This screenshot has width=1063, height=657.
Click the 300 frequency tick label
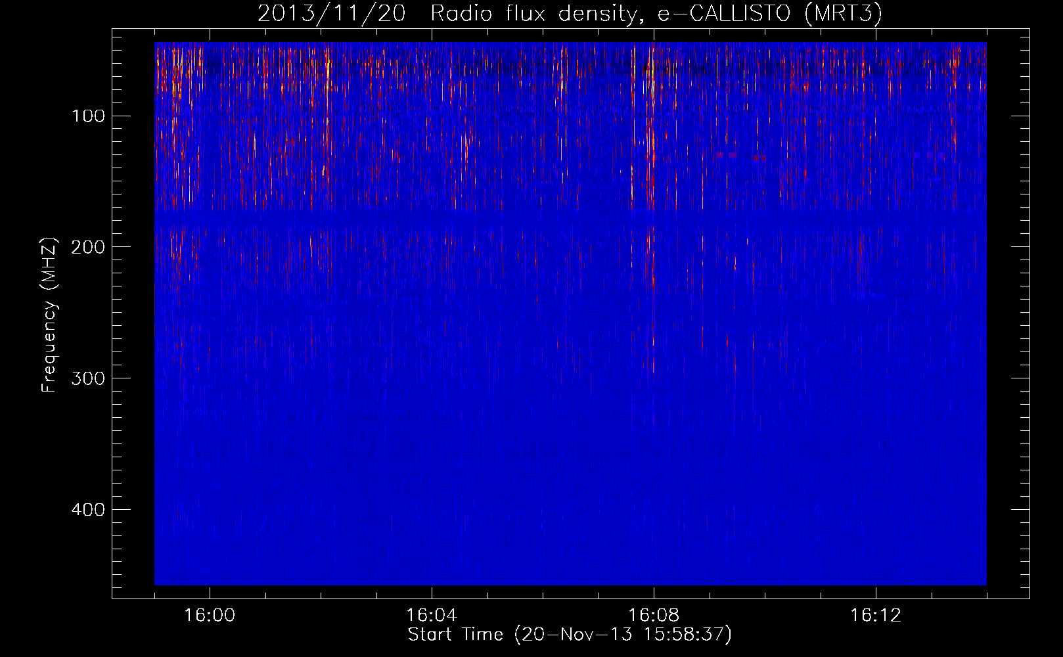[x=88, y=378]
